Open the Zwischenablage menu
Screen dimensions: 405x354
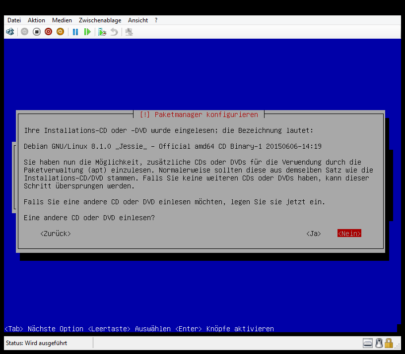pyautogui.click(x=100, y=20)
